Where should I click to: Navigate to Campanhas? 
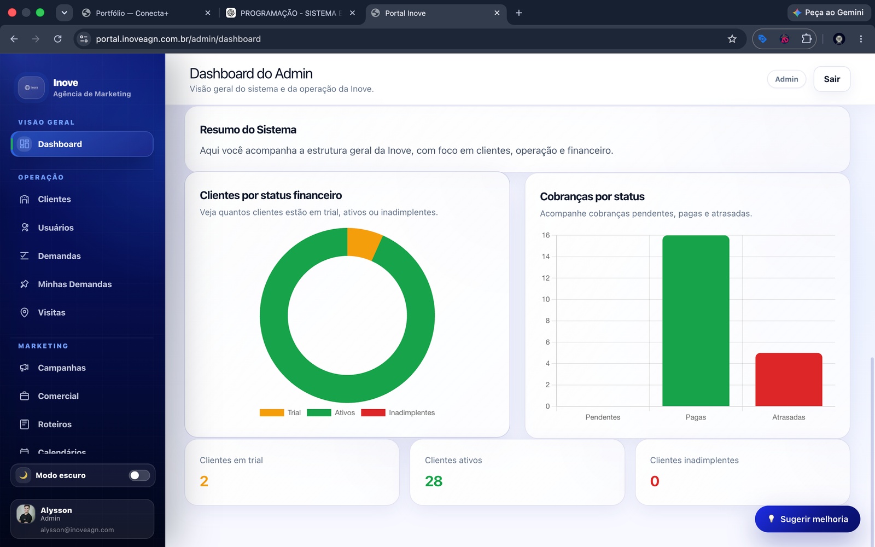82,368
